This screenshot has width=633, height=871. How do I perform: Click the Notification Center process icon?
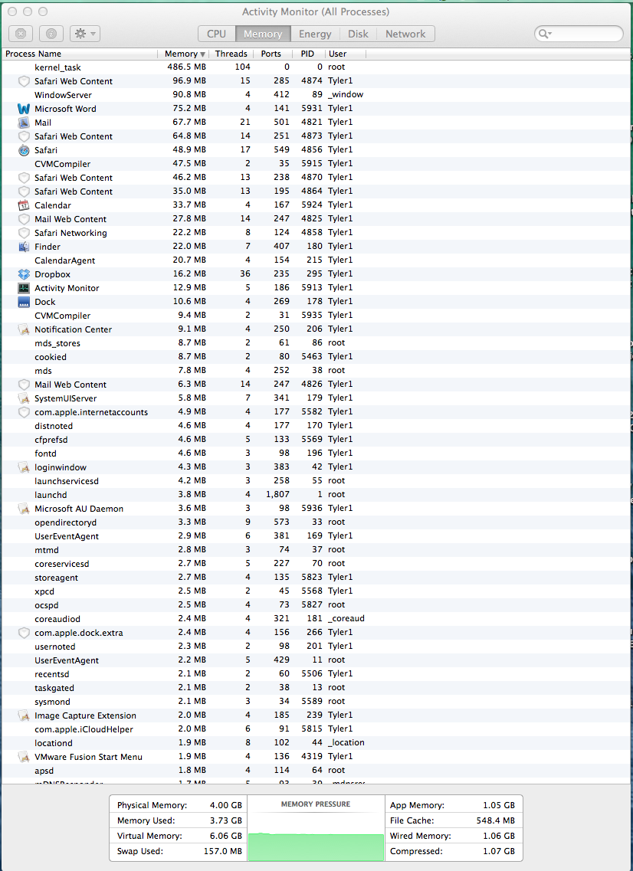(23, 329)
